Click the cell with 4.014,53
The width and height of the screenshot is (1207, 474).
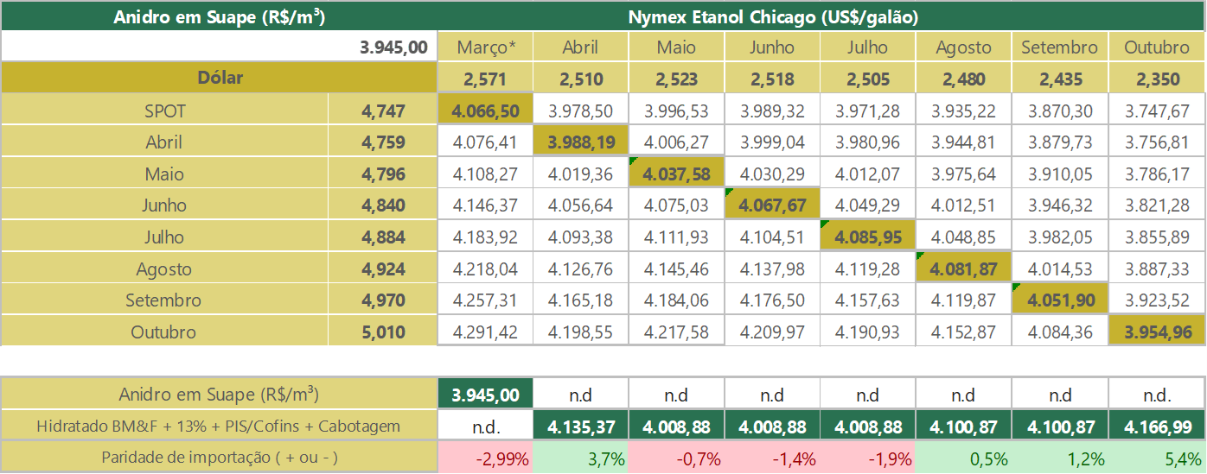coord(1059,269)
